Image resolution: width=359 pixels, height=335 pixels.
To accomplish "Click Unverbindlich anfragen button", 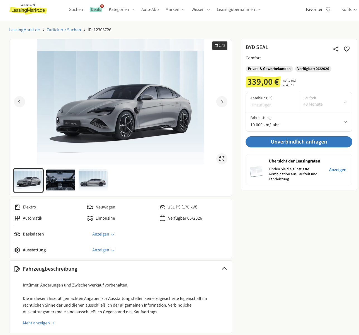I will point(299,142).
